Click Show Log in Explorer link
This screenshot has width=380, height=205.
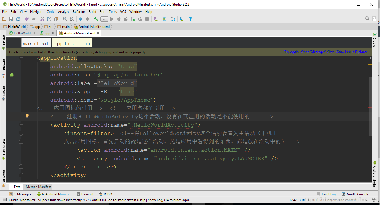point(352,52)
